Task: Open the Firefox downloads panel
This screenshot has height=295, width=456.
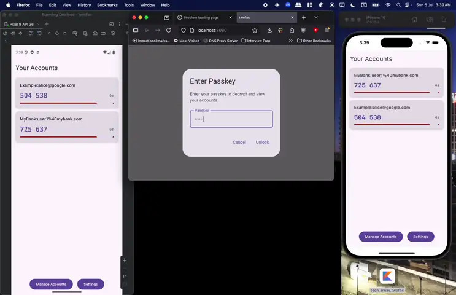Action: (x=269, y=30)
